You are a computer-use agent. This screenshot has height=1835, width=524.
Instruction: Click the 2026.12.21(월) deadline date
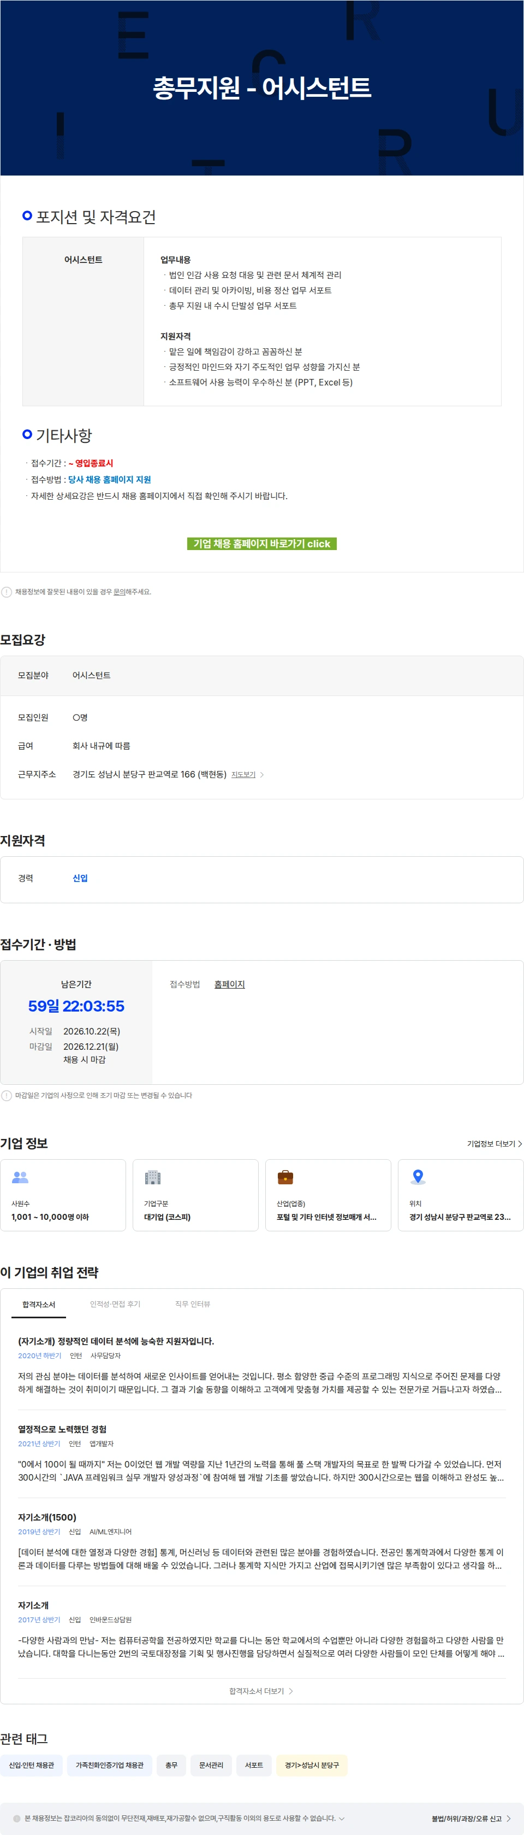click(x=91, y=1046)
